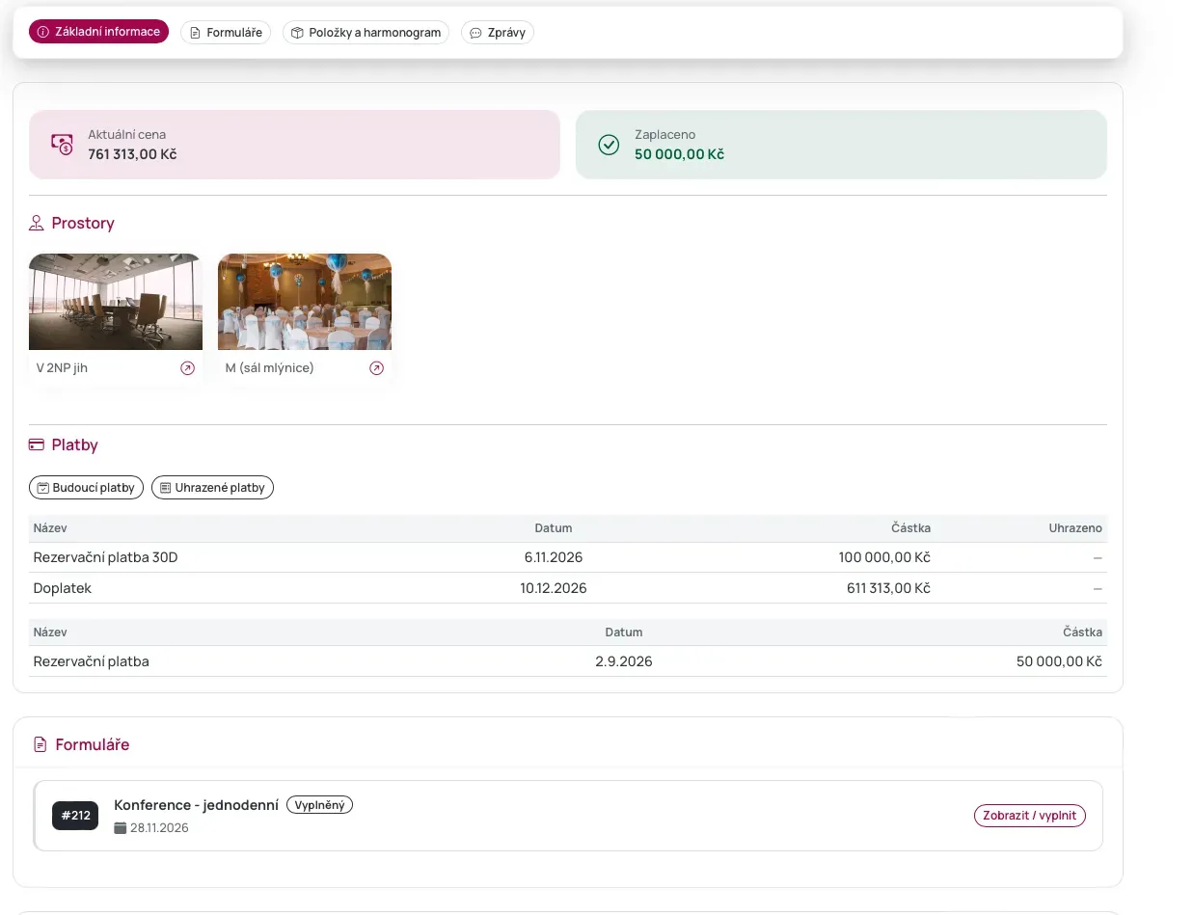Click the Formuláře section document icon
The image size is (1193, 915).
pyautogui.click(x=41, y=745)
